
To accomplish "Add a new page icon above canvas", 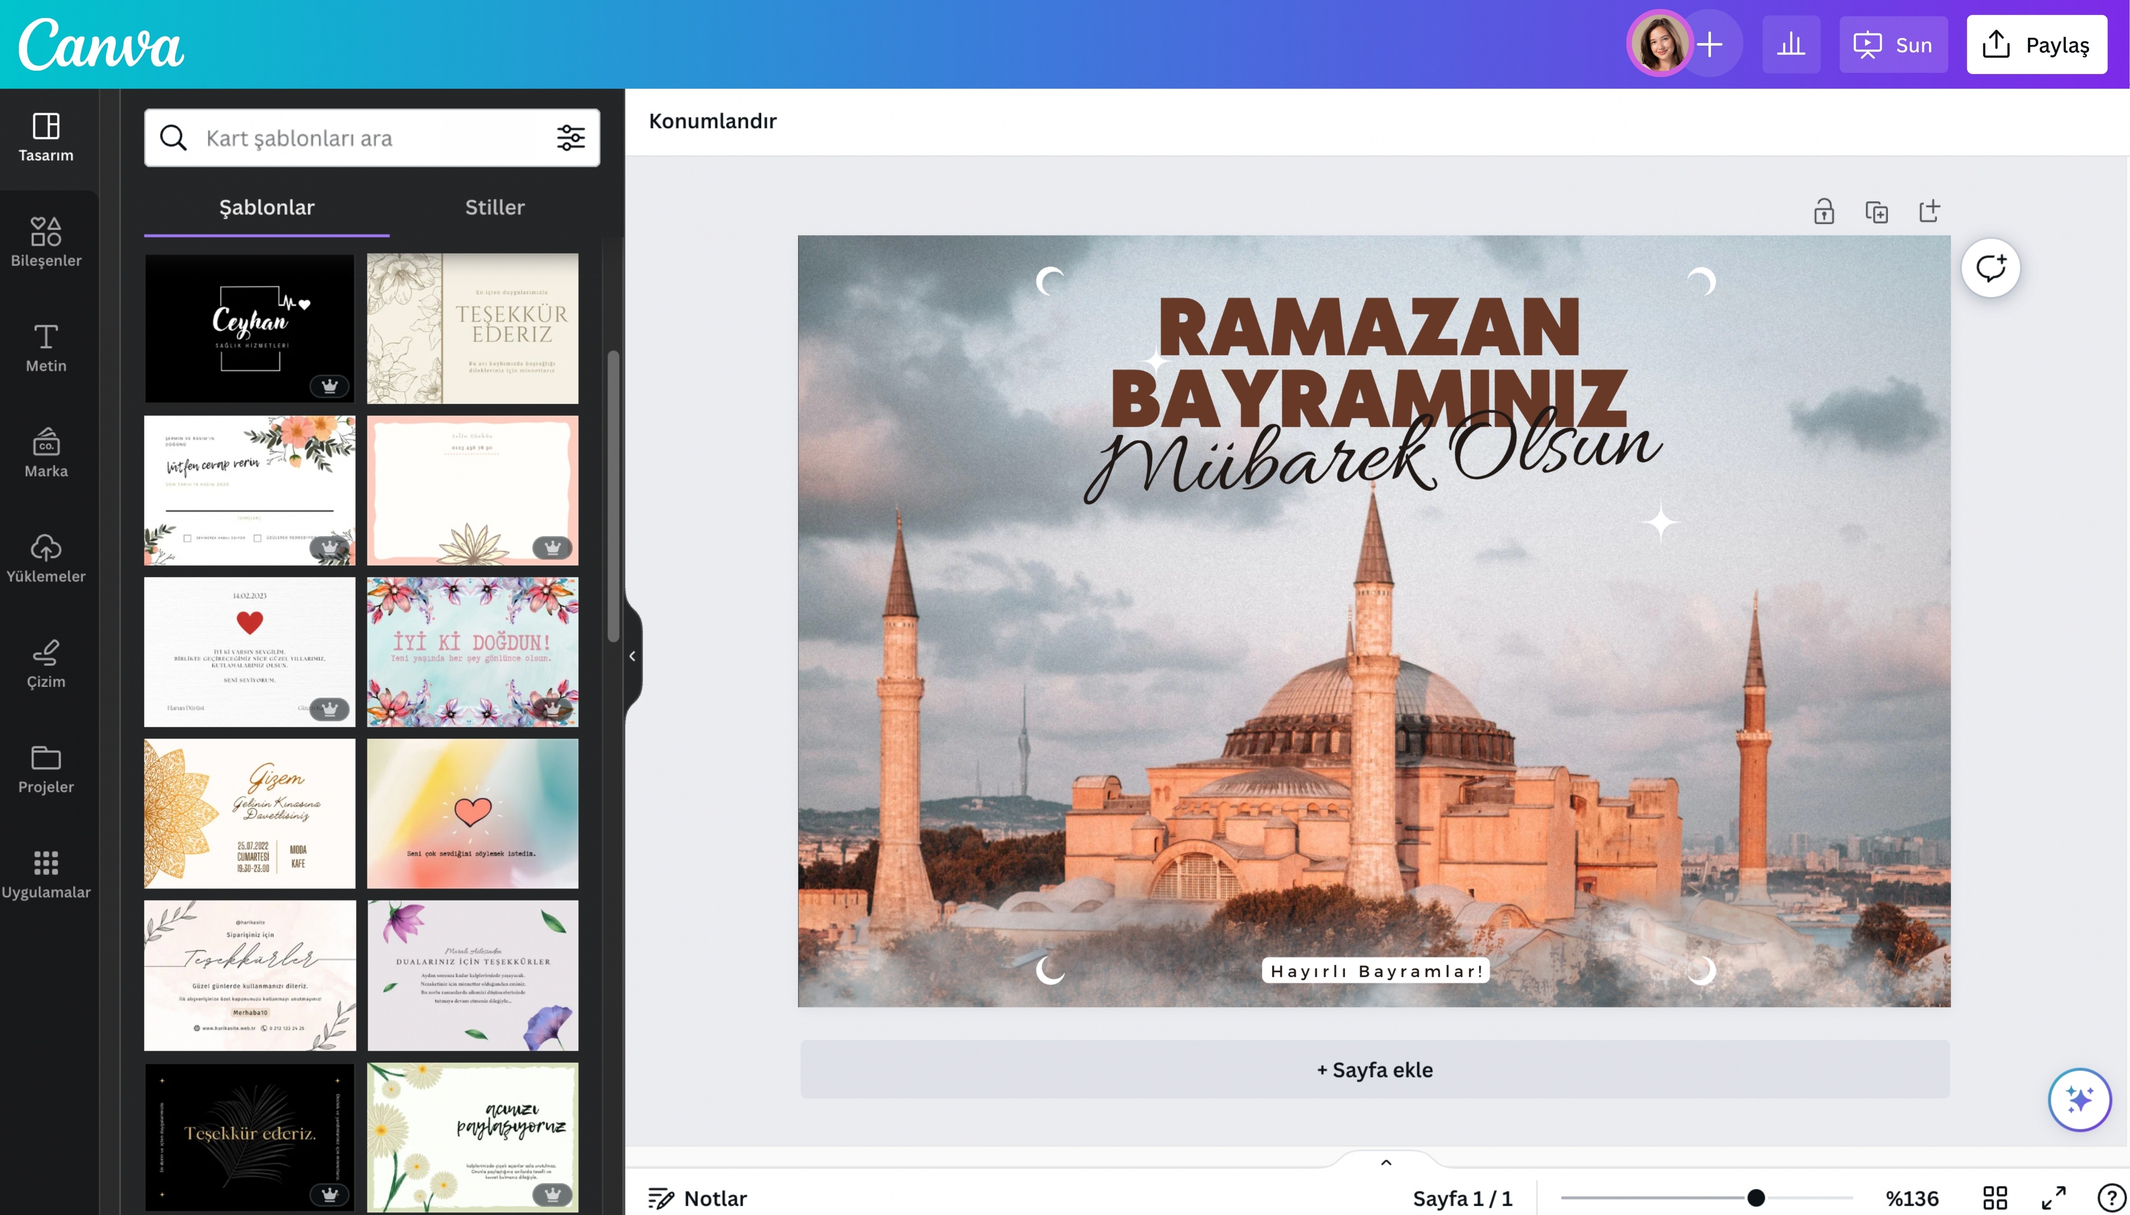I will (1929, 211).
